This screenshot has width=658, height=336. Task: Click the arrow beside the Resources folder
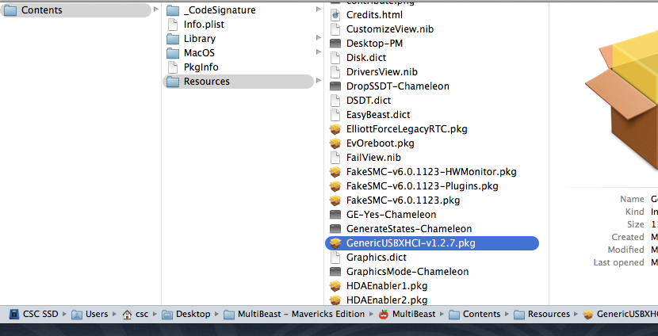coord(319,81)
